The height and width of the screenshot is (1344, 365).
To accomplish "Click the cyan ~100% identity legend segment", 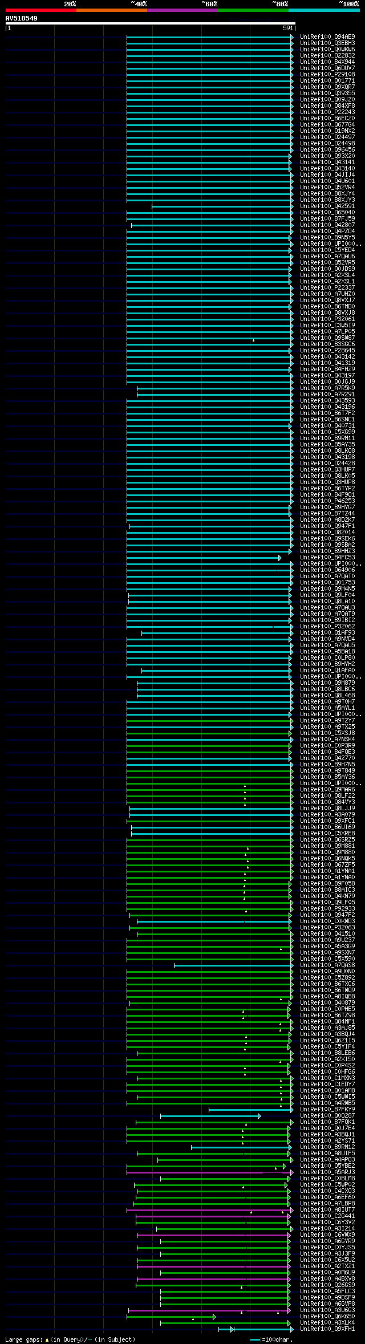I will (324, 10).
